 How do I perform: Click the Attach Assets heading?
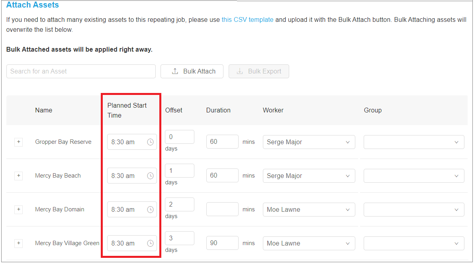(x=33, y=5)
